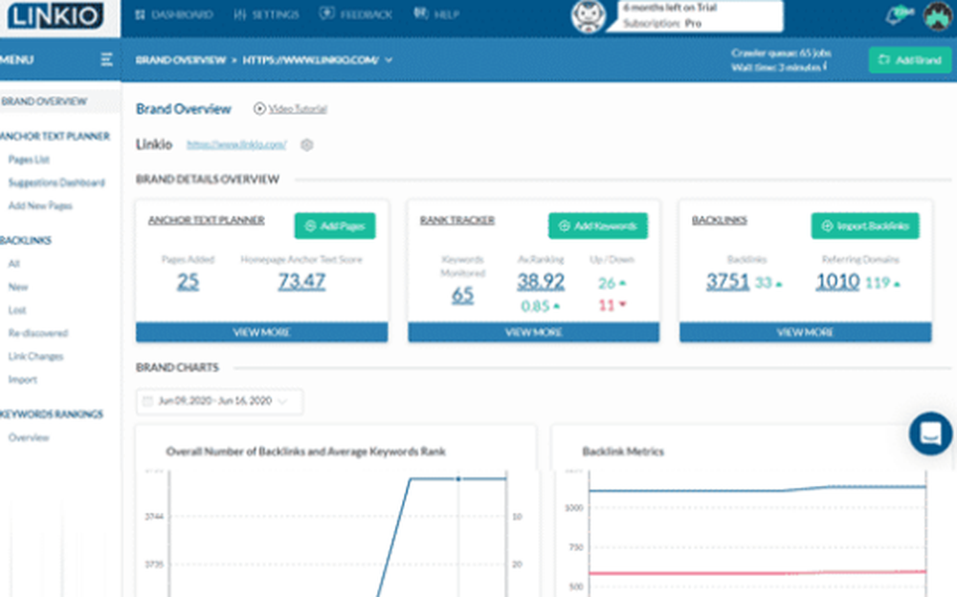The image size is (957, 597).
Task: Click the subscription trial status box
Action: click(x=701, y=16)
